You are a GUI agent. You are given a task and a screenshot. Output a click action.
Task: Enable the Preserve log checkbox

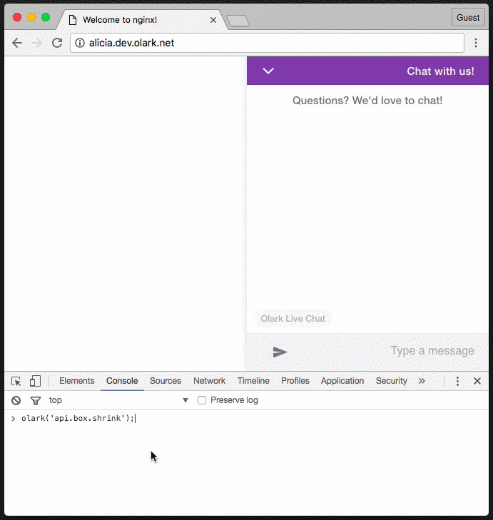click(202, 400)
